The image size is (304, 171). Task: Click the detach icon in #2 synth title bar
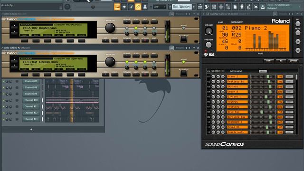click(x=171, y=47)
